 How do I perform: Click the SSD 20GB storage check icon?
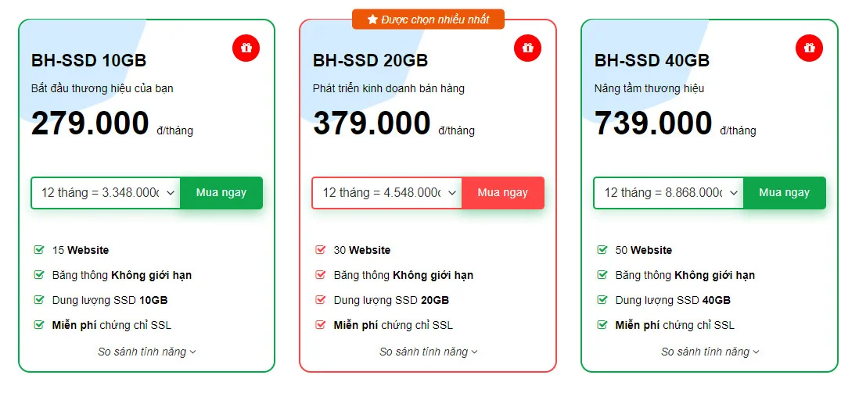click(320, 300)
